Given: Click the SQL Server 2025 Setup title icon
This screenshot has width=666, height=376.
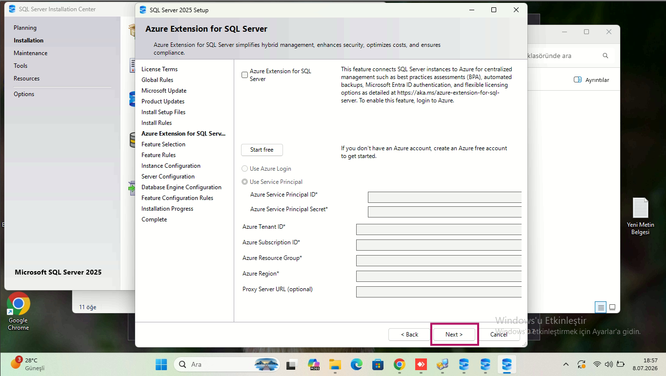Looking at the screenshot, I should point(143,10).
